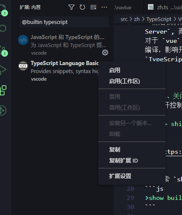
Task: Click the vscode publisher under JavaScript extension
Action: click(x=39, y=53)
